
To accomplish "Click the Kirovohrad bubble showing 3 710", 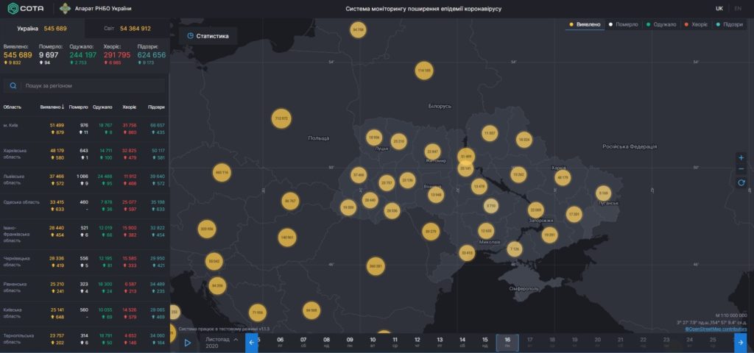I will [x=490, y=206].
